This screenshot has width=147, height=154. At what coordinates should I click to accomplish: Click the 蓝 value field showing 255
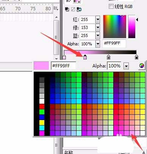[88, 35]
